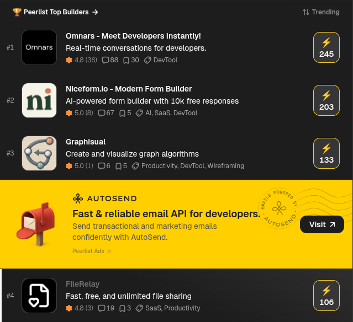
Task: Select 'DevTool' tag on Omnars row
Action: coord(165,60)
